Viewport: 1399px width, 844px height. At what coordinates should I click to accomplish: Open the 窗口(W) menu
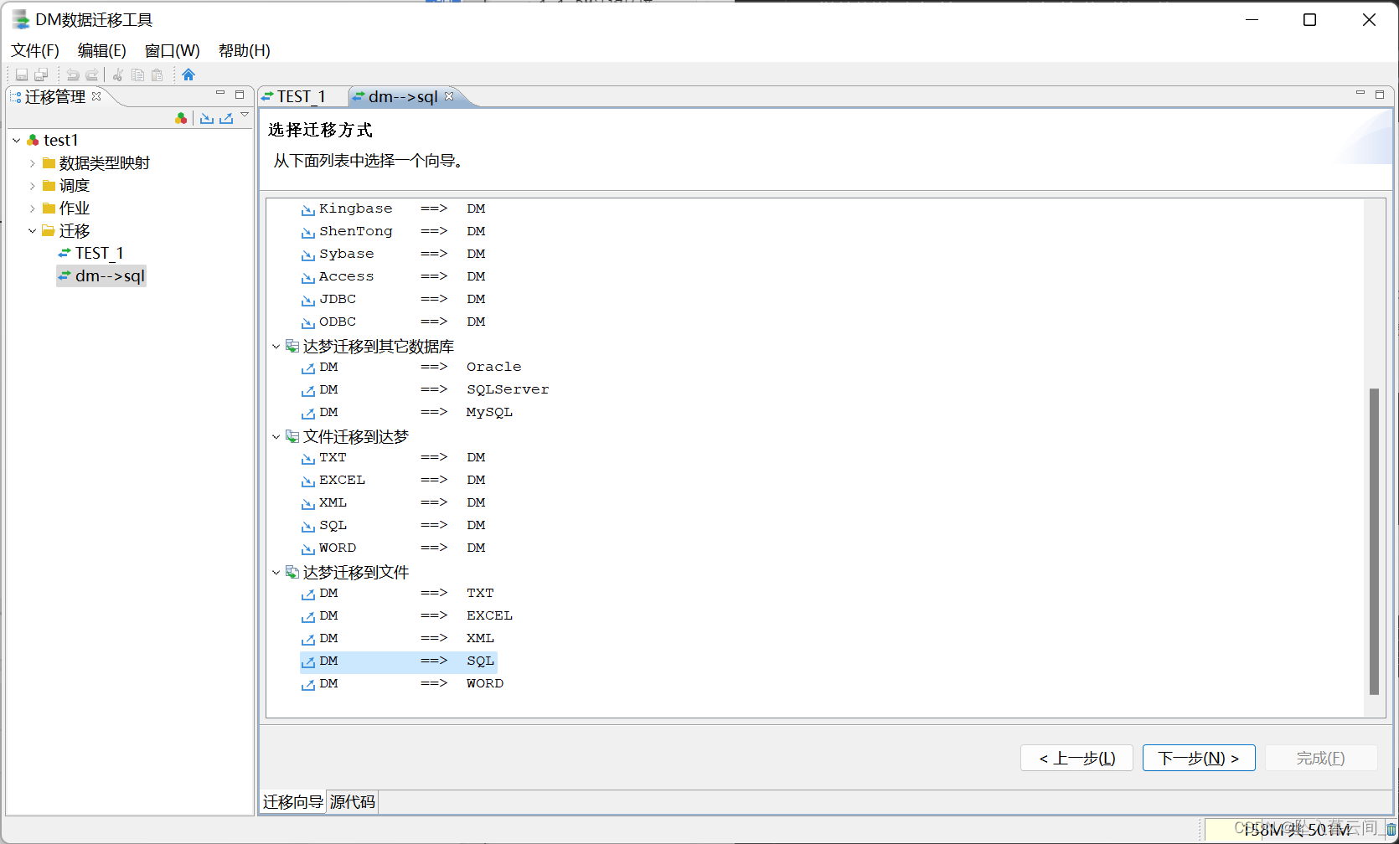click(173, 50)
